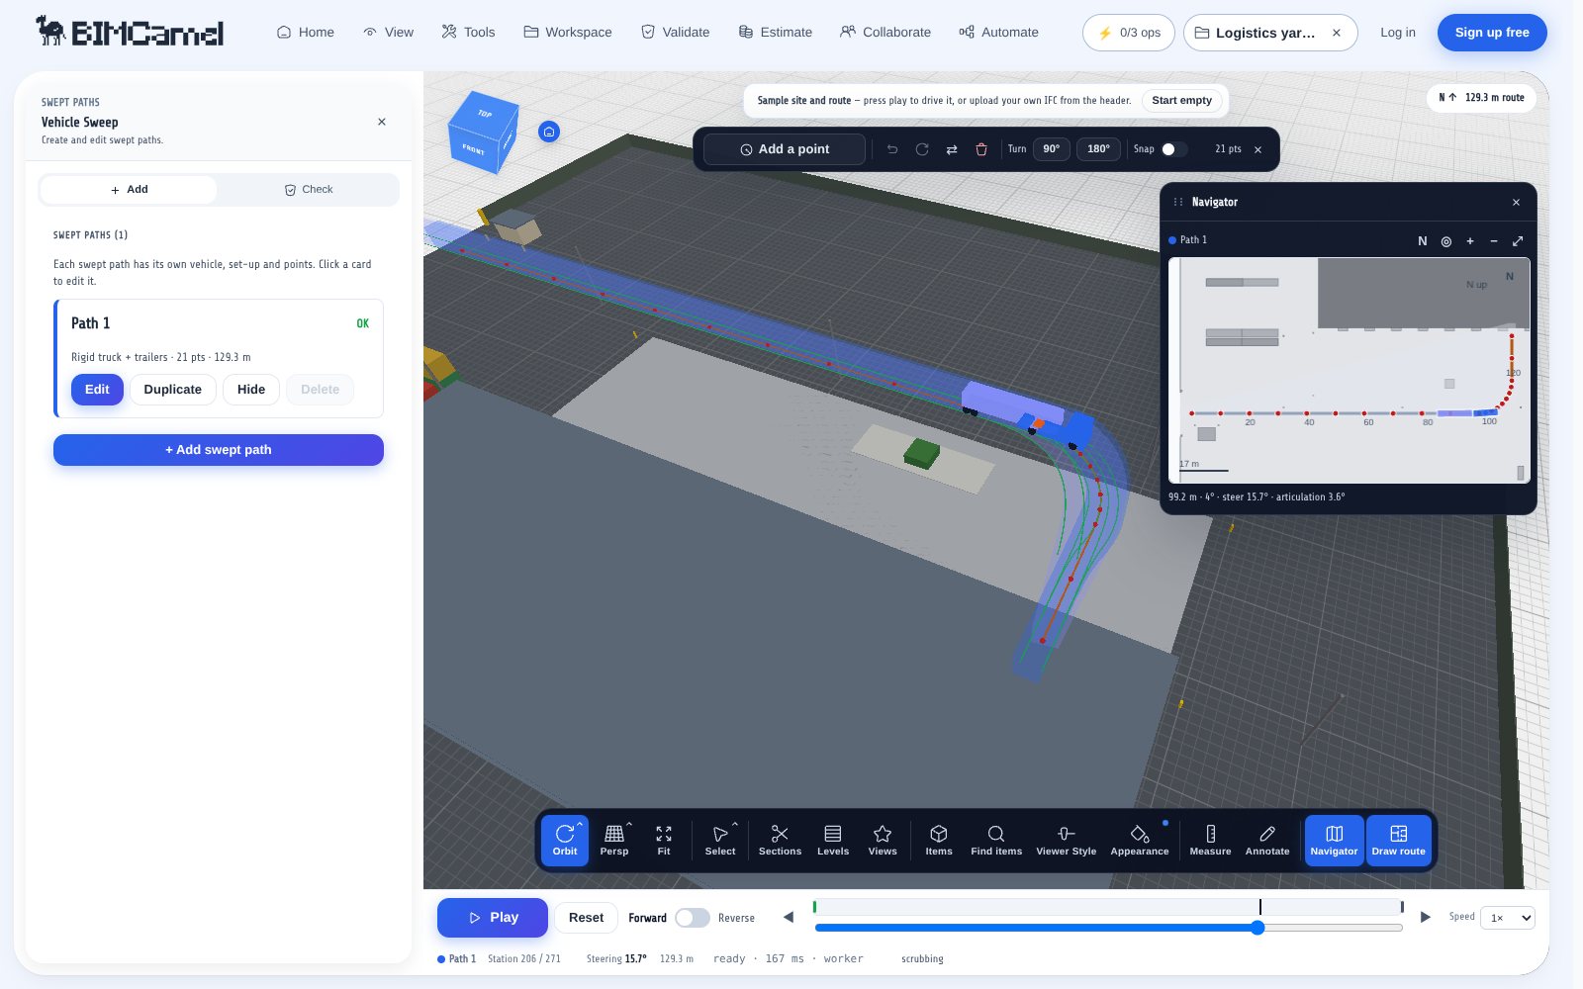Click the Fit view tool
Viewport: 1583px width, 989px height.
pos(664,841)
